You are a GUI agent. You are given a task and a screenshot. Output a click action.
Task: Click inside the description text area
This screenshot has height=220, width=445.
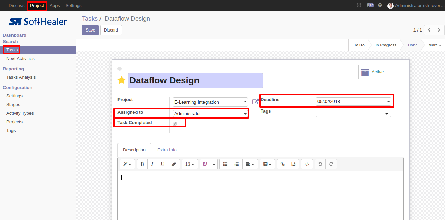click(x=260, y=196)
